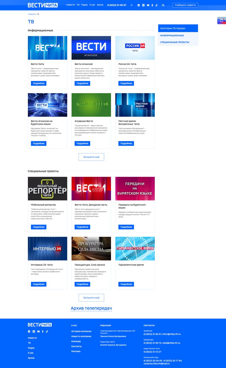Image resolution: width=226 pixels, height=368 pixels.
Task: Click the Главная breadcrumb link
Action: (x=31, y=14)
